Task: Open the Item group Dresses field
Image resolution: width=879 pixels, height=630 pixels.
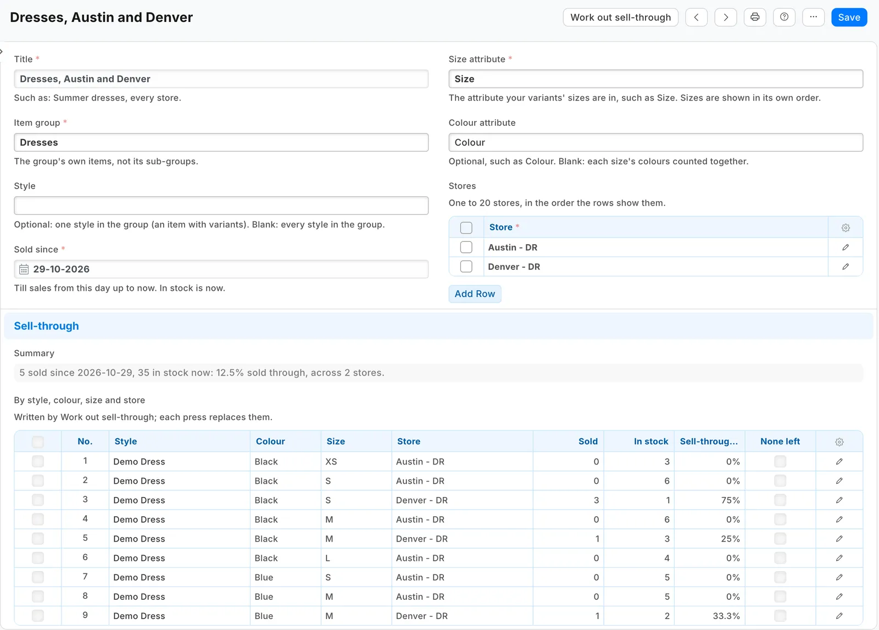Action: point(221,142)
